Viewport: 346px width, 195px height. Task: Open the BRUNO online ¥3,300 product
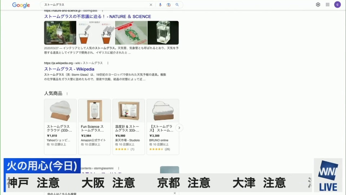pos(163,127)
